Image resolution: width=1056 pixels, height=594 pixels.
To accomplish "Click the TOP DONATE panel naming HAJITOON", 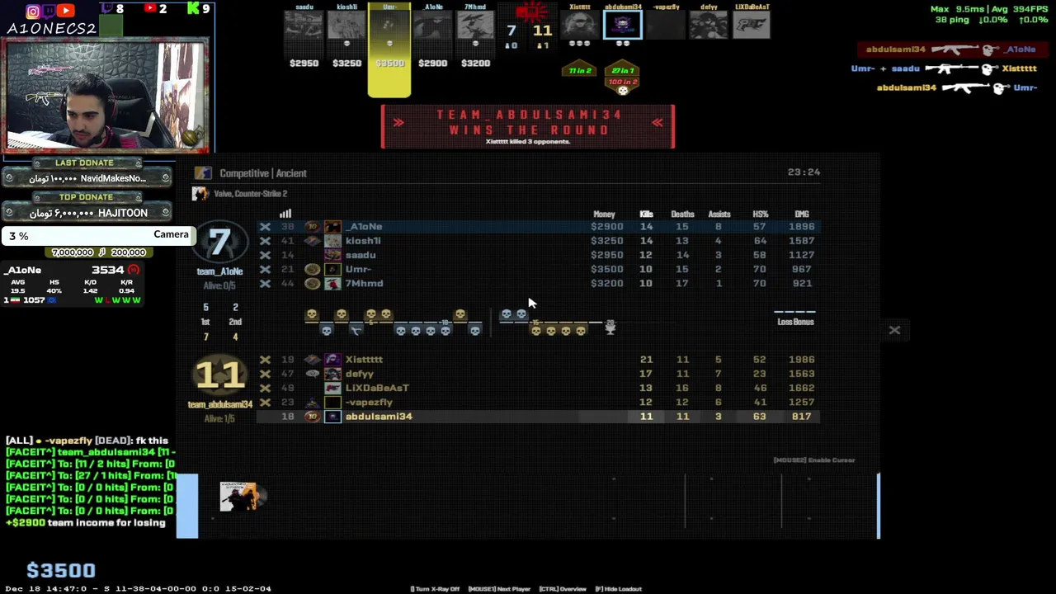I will [86, 206].
